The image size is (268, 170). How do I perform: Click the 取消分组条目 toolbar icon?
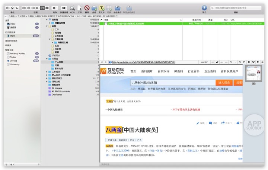129,8
